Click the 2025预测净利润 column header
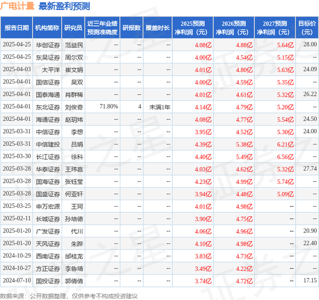Image resolution: width=319 pixels, height=300 pixels. click(193, 28)
